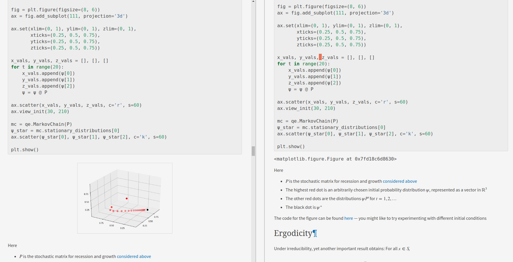Click "plt.show()" in the left pane code
Image resolution: width=513 pixels, height=262 pixels.
(x=25, y=150)
